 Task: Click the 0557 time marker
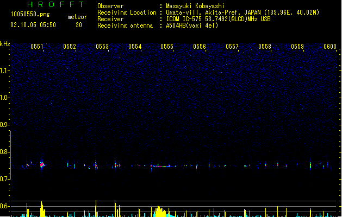(232, 47)
